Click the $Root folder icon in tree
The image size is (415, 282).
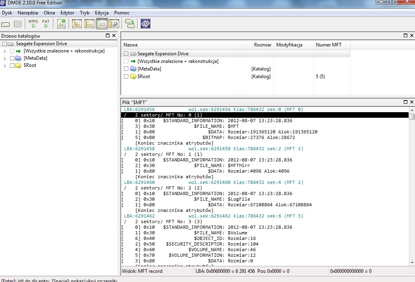tap(18, 66)
